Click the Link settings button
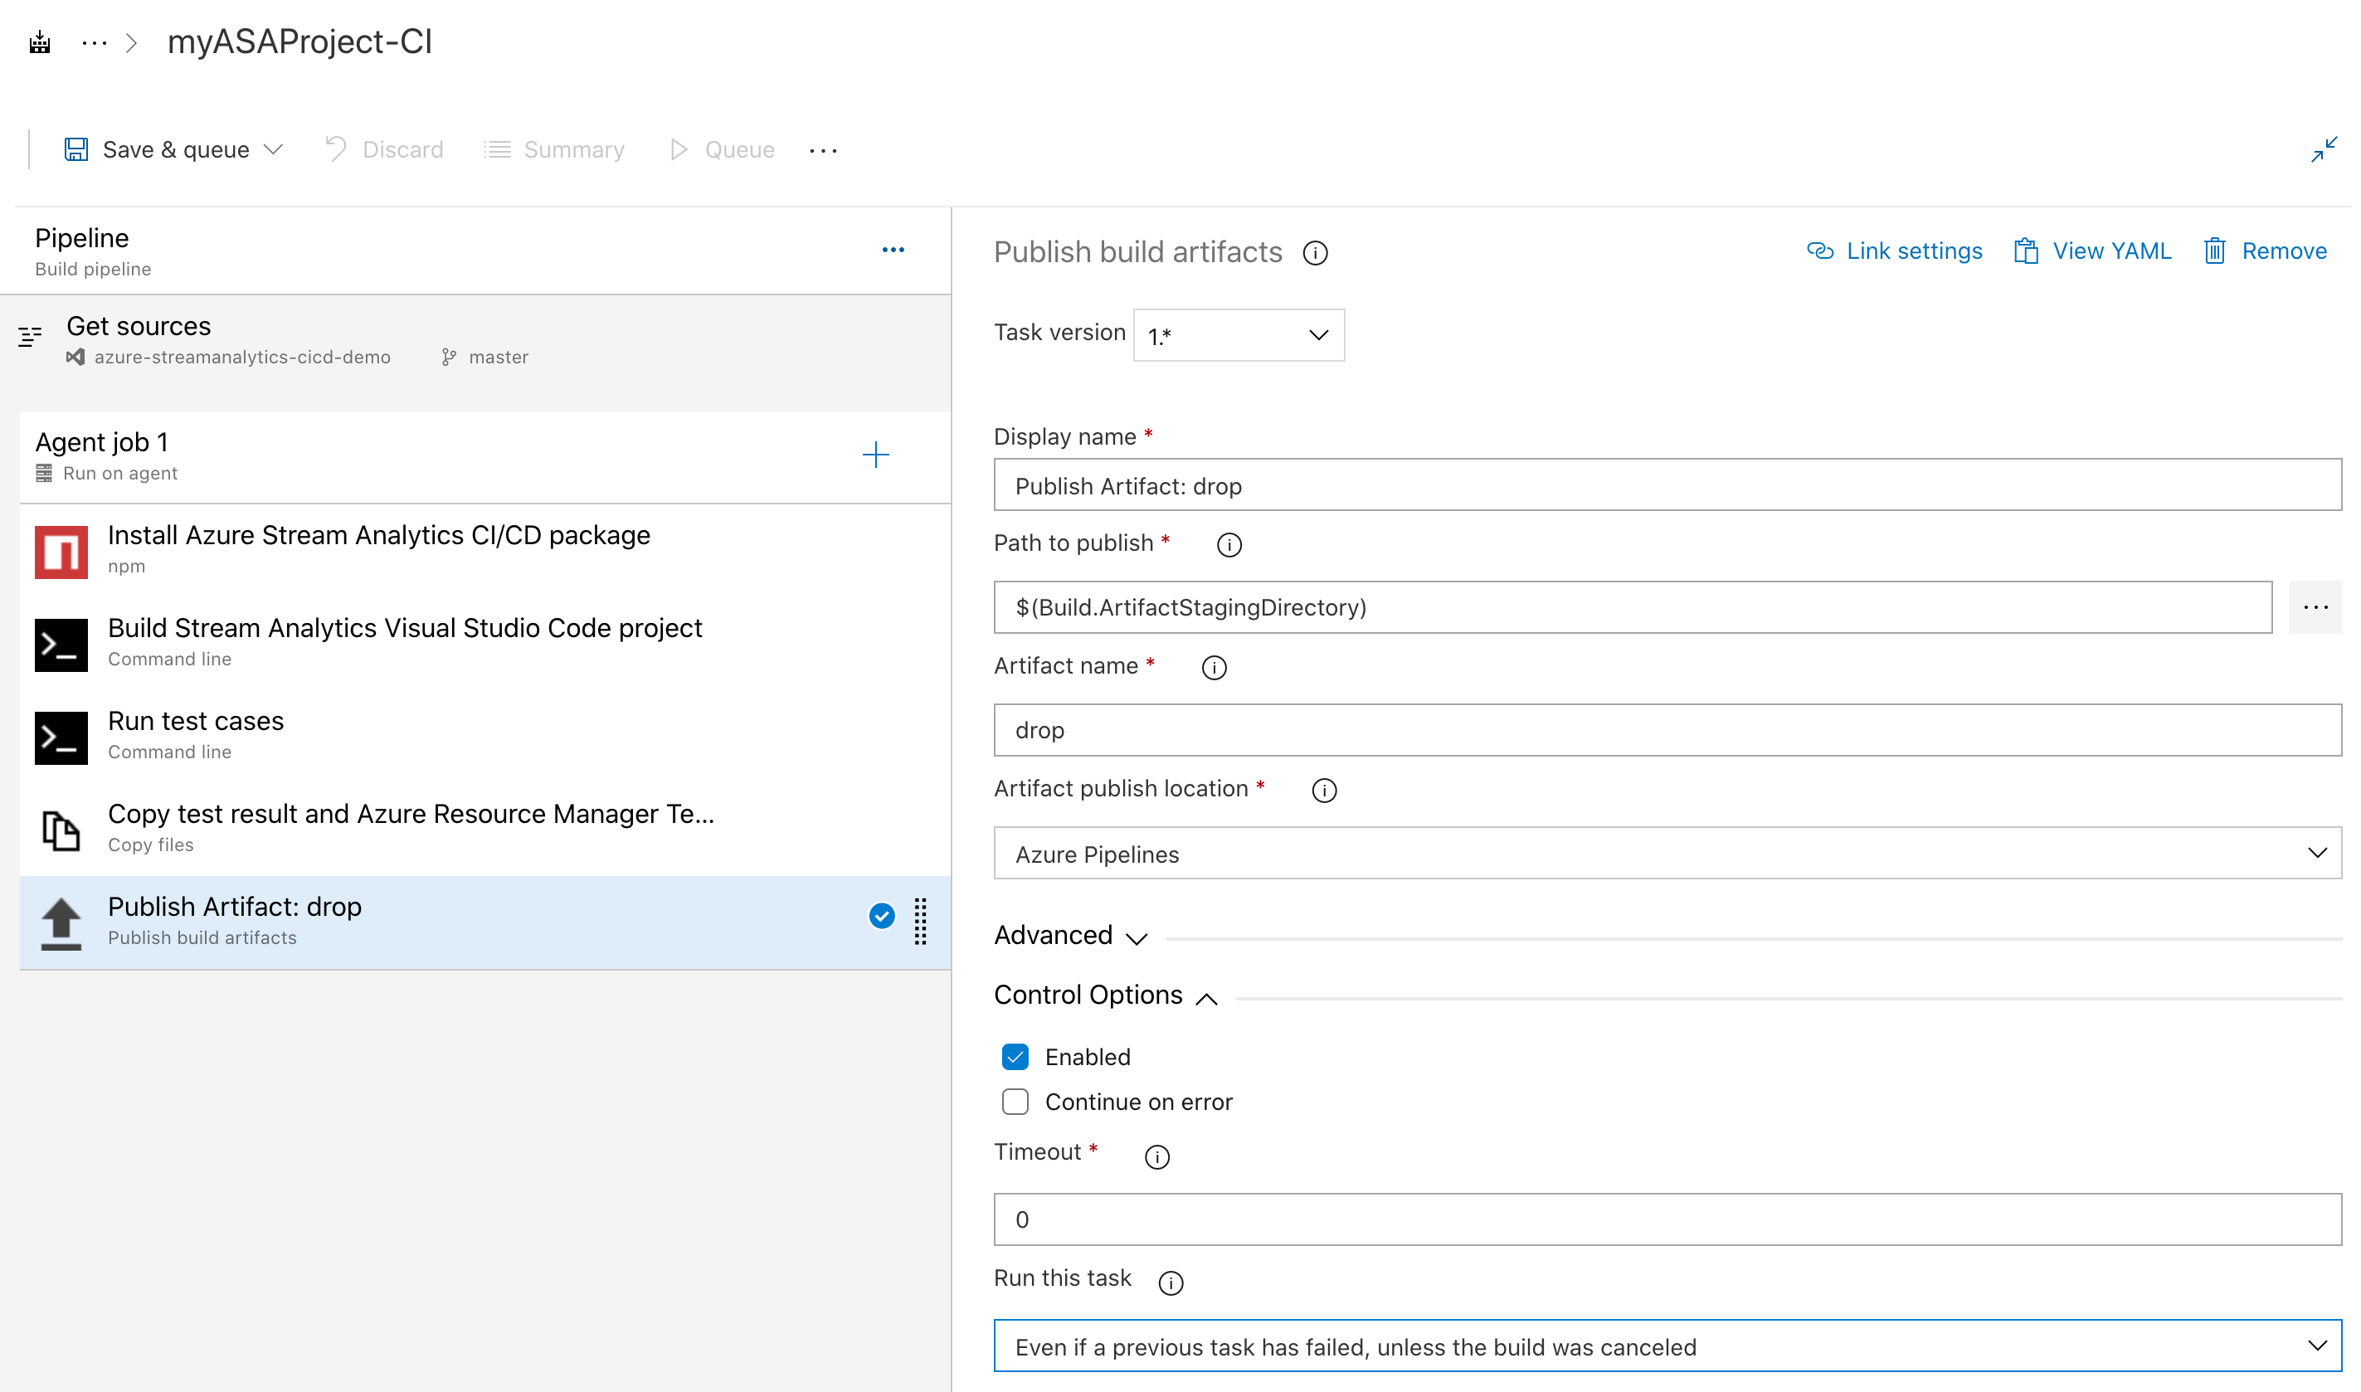 1896,251
